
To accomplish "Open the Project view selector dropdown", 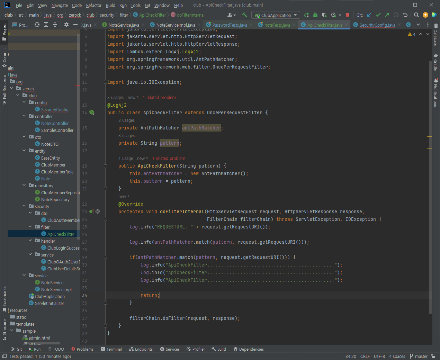I will tap(20, 25).
